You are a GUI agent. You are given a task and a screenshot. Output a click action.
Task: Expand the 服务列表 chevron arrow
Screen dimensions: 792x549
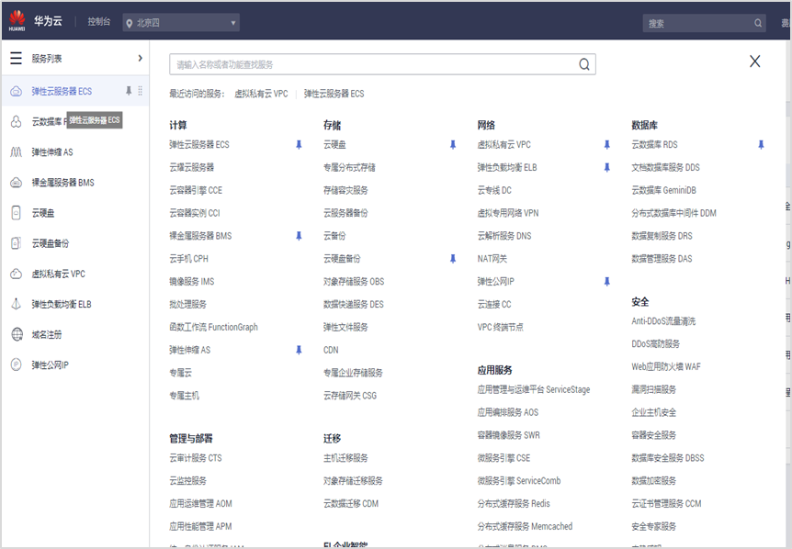point(140,58)
